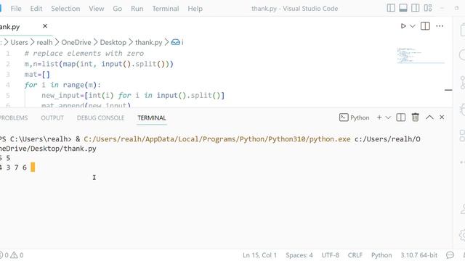465x261 pixels.
Task: Select interpreter 3.10.7 64-bit
Action: [419, 255]
